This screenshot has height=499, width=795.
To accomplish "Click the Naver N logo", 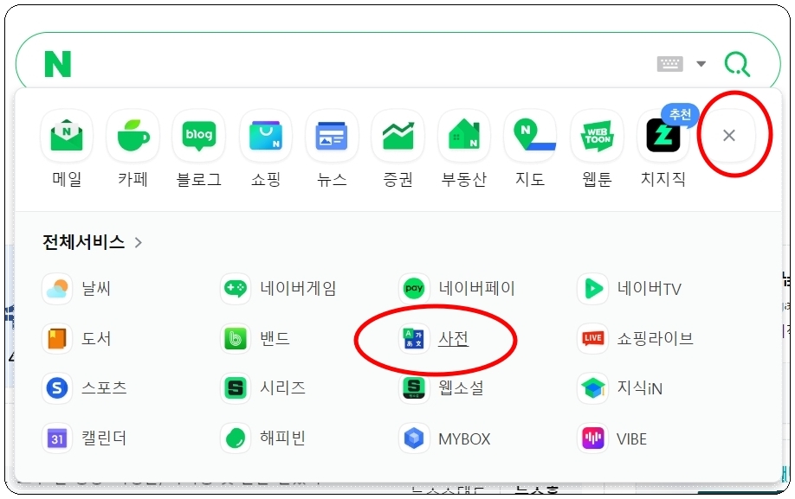I will [x=58, y=64].
